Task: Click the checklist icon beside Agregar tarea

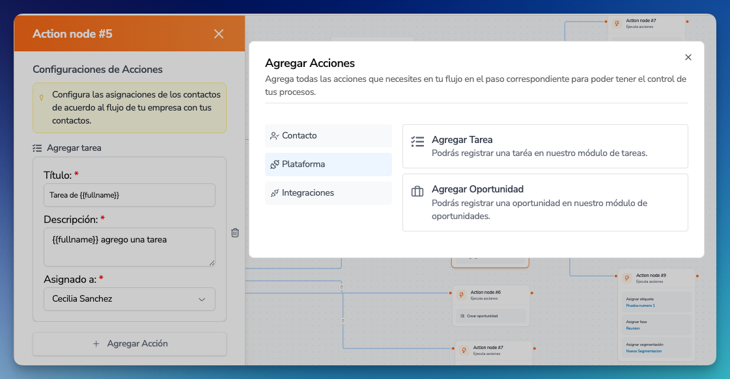Action: coord(37,148)
